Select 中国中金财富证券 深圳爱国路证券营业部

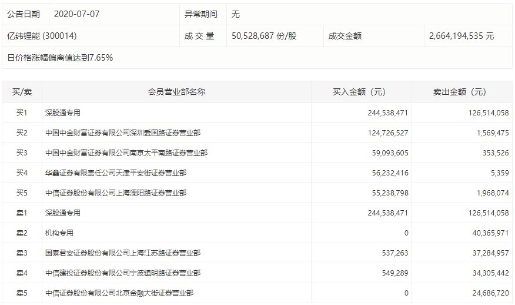(x=123, y=133)
